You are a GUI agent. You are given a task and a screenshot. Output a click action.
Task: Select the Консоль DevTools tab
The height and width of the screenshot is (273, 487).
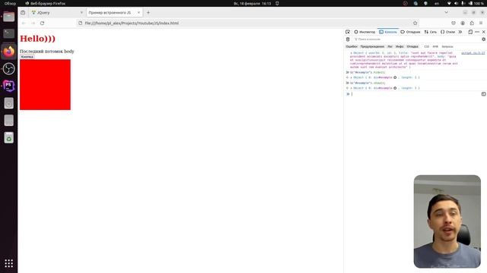pyautogui.click(x=388, y=32)
